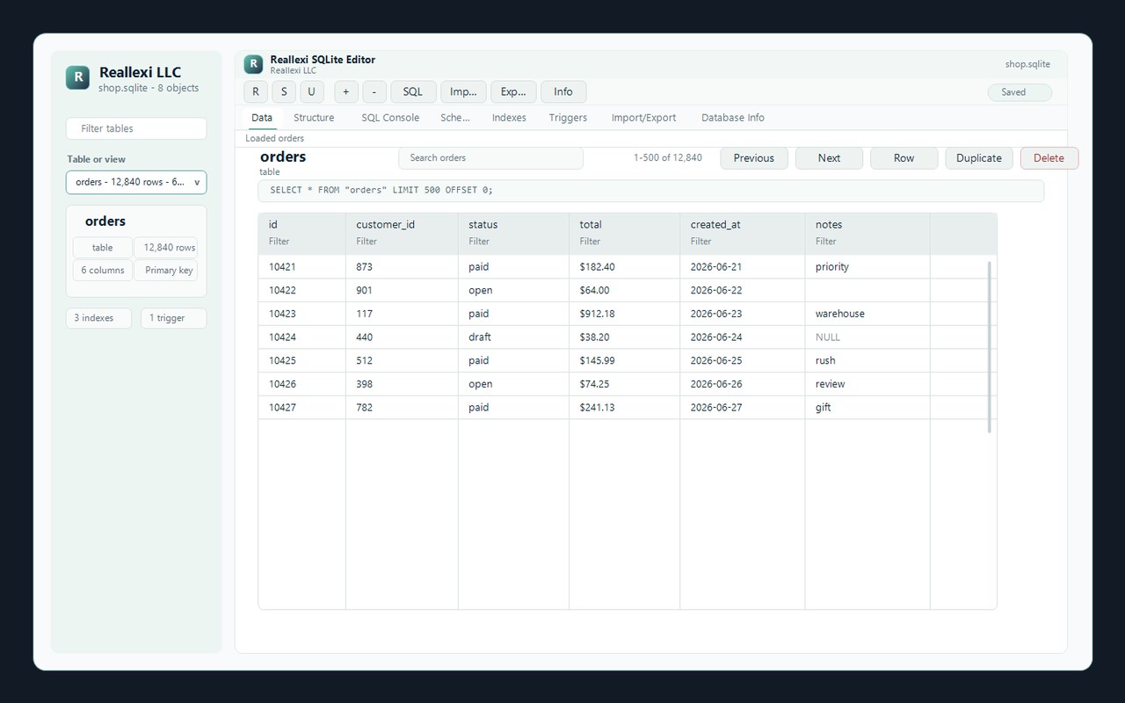This screenshot has height=703, width=1125.
Task: Switch to the Triggers tab
Action: click(568, 118)
